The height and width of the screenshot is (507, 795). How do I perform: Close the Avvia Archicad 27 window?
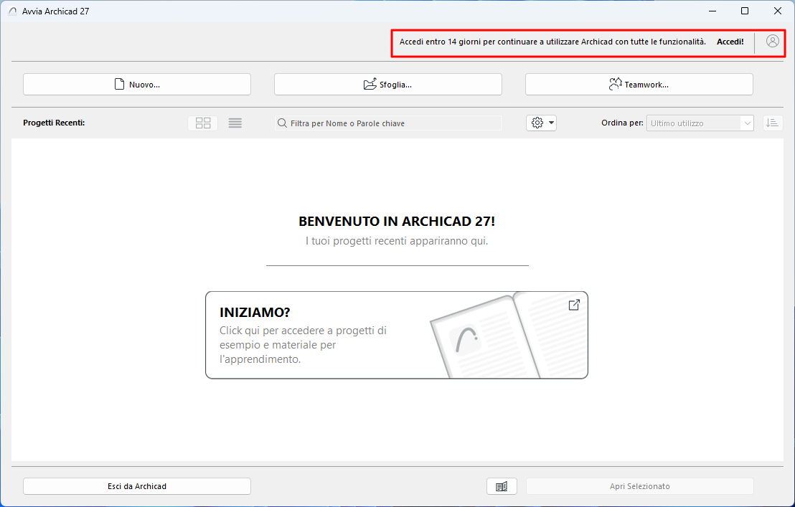coord(777,11)
